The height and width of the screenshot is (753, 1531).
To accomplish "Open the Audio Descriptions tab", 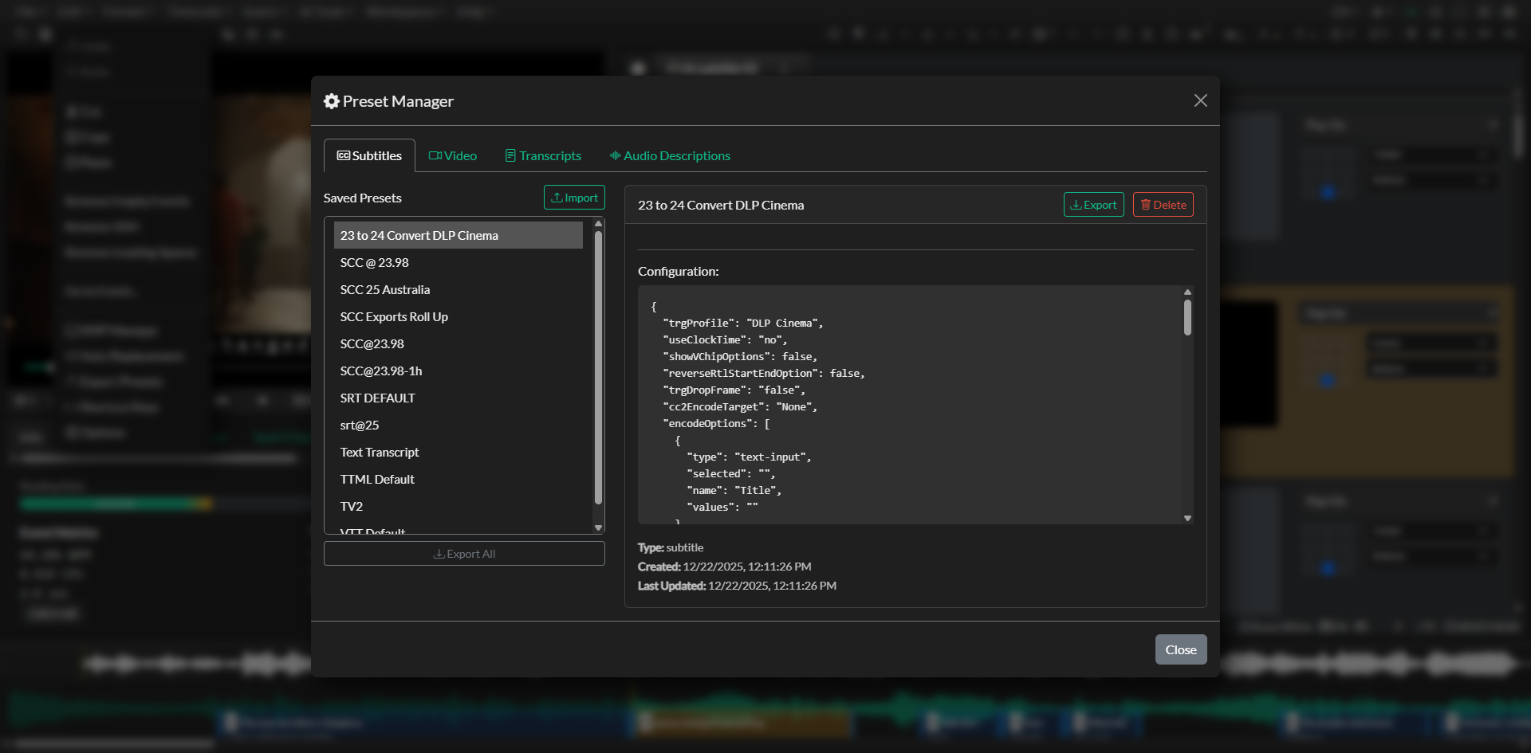I will (x=670, y=155).
